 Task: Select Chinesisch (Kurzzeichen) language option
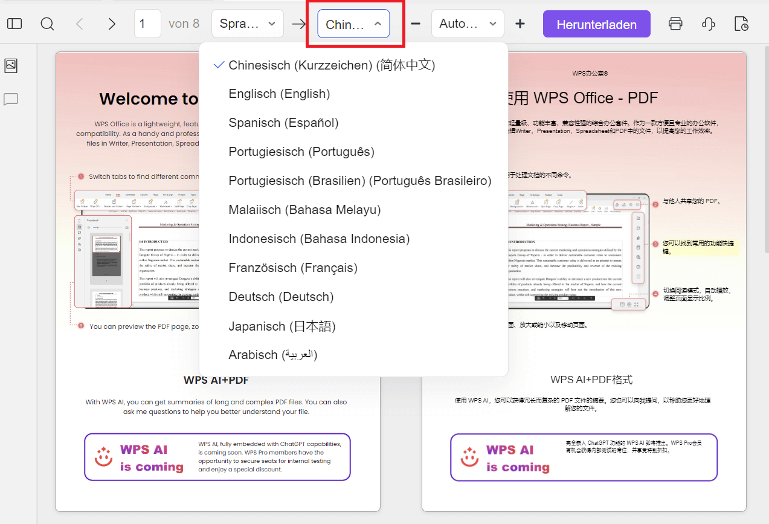click(x=353, y=65)
